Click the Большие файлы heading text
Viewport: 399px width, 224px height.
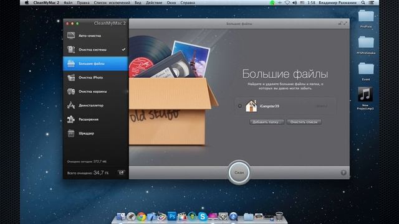(285, 74)
